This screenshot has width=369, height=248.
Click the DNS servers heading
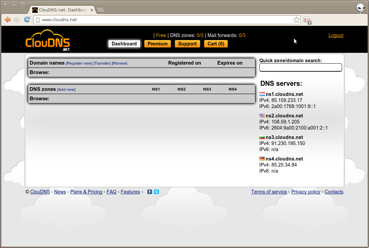tap(281, 83)
